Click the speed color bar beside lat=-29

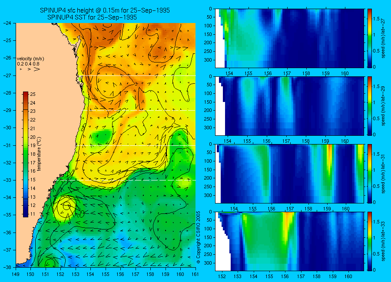click(370, 106)
